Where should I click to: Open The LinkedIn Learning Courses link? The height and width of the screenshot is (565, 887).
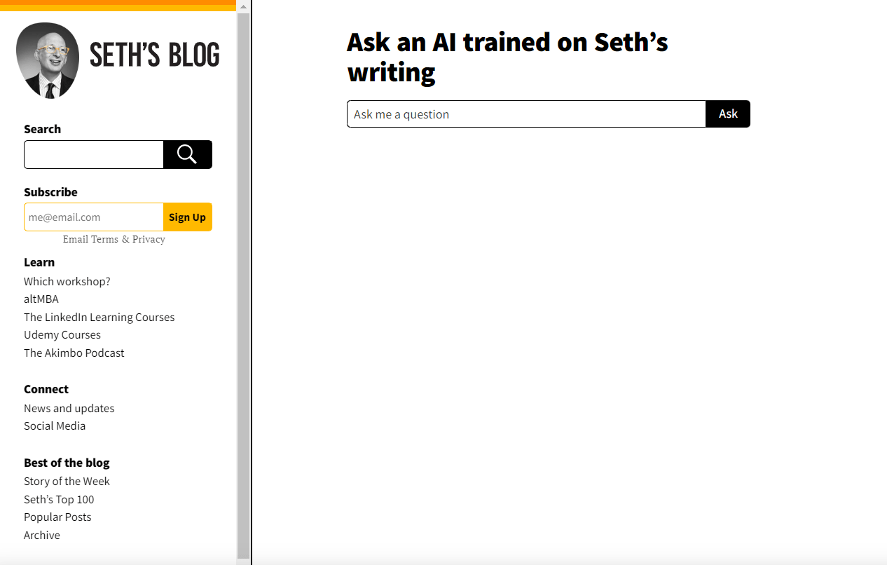99,317
